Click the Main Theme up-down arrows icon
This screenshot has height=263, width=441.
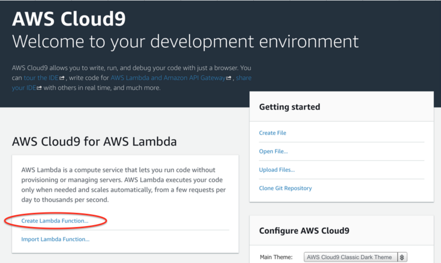[402, 257]
